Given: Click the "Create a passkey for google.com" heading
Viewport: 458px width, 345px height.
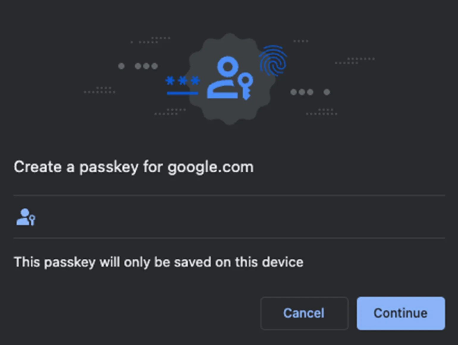Looking at the screenshot, I should 134,167.
